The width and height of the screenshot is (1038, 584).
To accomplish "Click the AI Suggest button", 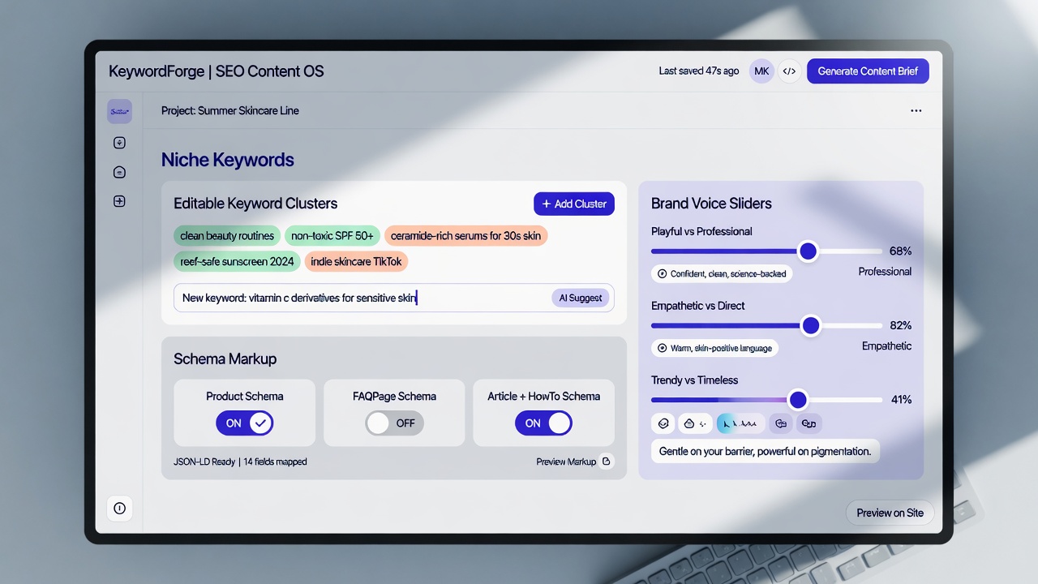I will click(x=581, y=298).
